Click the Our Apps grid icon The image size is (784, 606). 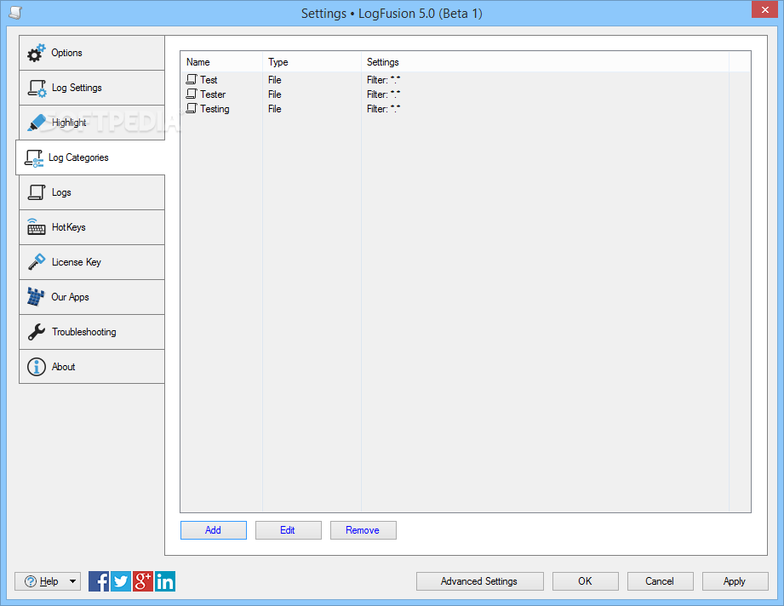(36, 296)
